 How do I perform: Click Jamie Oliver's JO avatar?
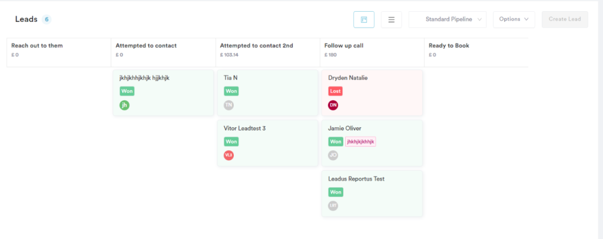click(x=333, y=155)
